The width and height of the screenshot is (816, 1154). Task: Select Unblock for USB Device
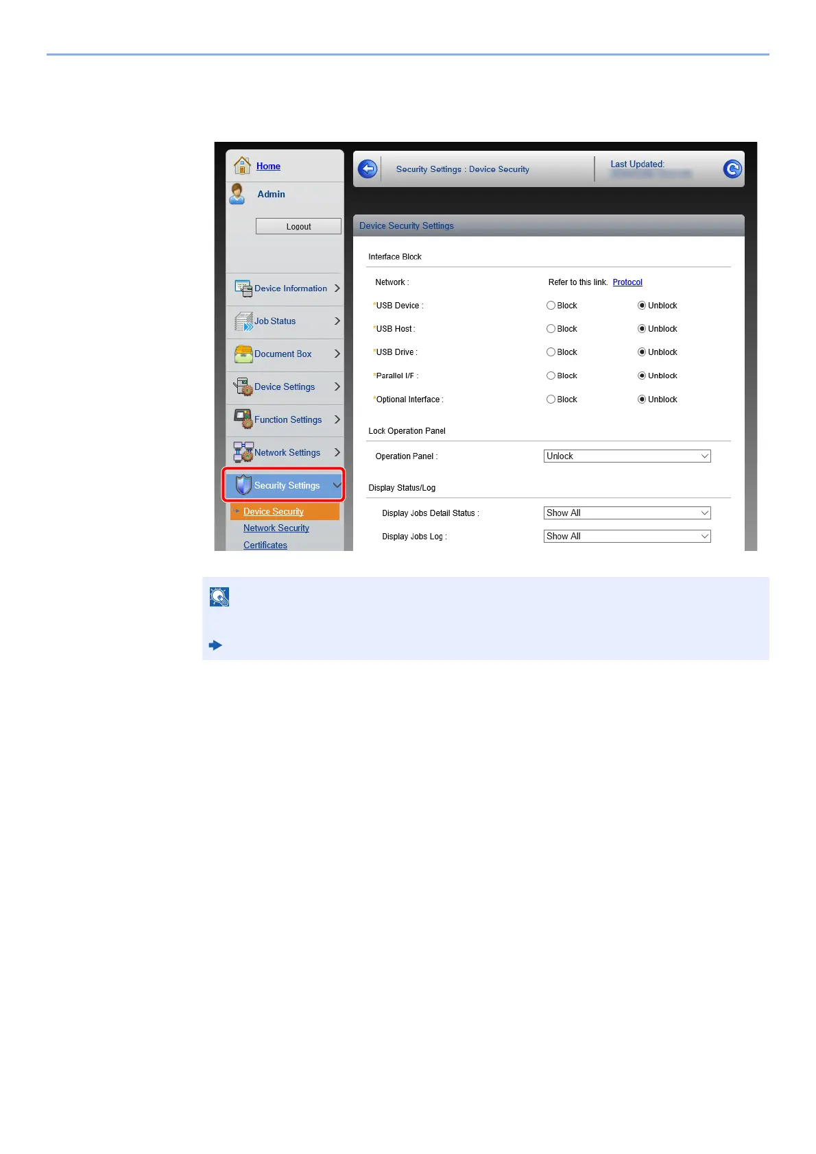642,306
